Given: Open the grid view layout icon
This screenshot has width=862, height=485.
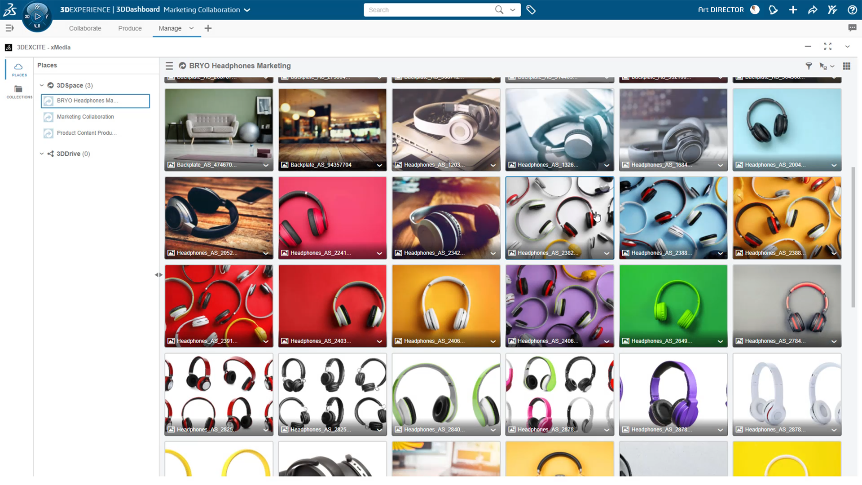Looking at the screenshot, I should [x=847, y=66].
